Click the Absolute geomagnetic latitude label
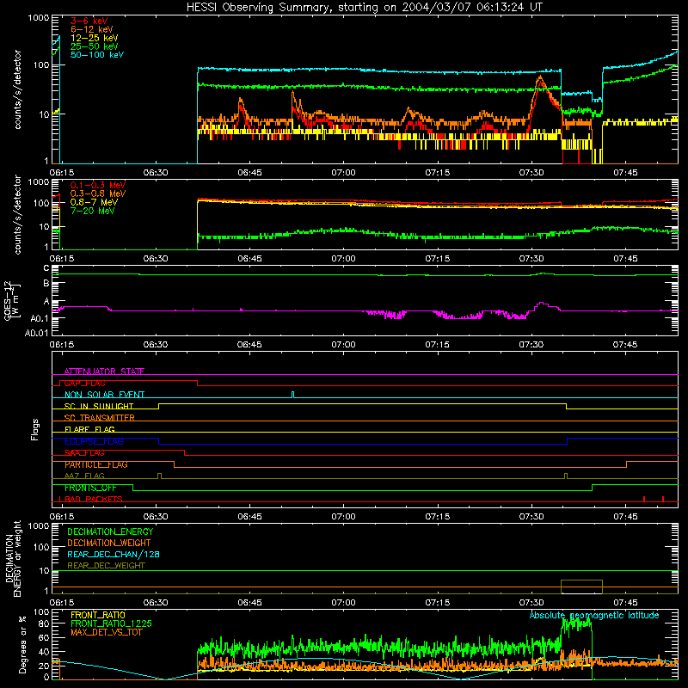 [594, 615]
